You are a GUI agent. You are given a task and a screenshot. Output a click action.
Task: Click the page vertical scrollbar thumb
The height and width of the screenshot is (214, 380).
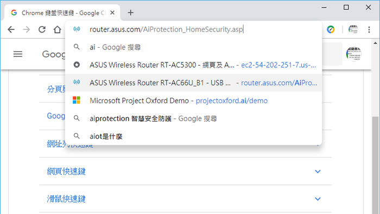point(376,165)
